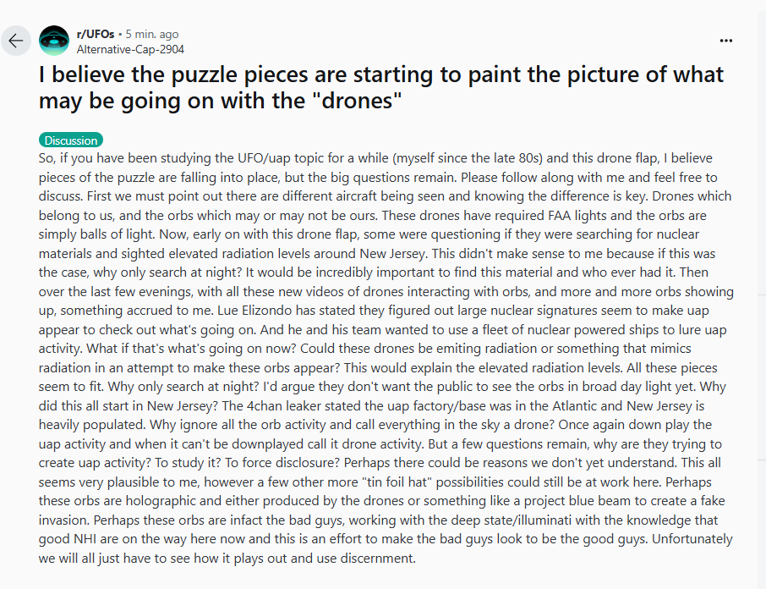Go back using the left arrow button

pyautogui.click(x=16, y=41)
